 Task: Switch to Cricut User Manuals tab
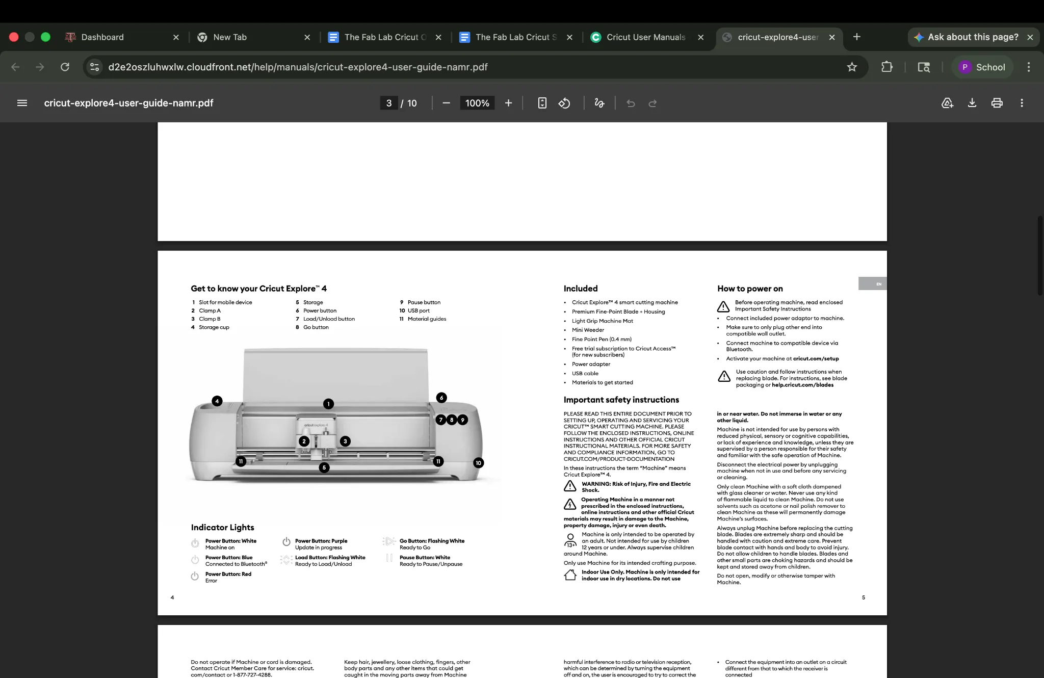coord(646,37)
